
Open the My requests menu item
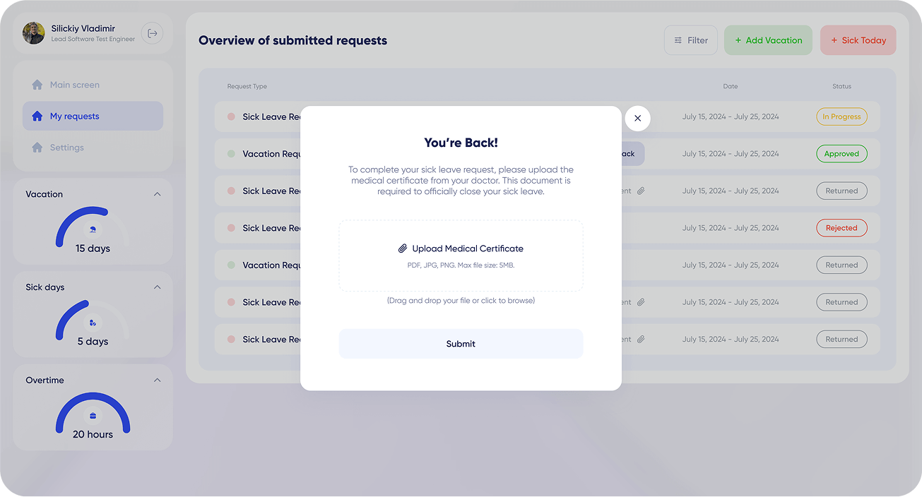(x=93, y=116)
